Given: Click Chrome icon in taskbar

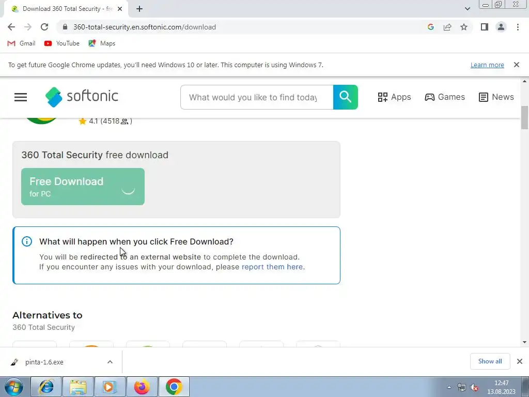Looking at the screenshot, I should 174,387.
